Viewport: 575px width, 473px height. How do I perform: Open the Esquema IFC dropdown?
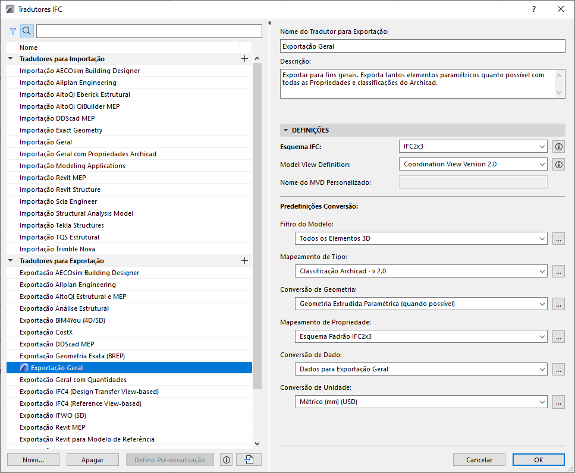click(473, 146)
